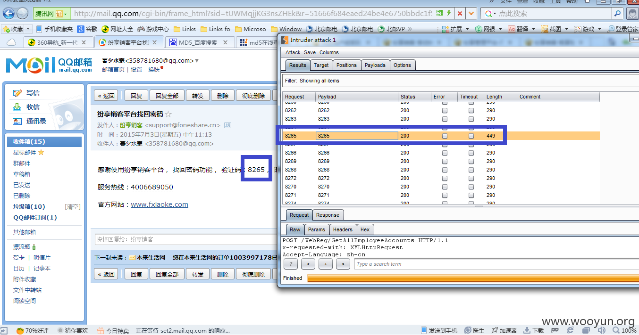Switch to the Payloads tab in Intruder
Screen dimensions: 639x335
[375, 65]
